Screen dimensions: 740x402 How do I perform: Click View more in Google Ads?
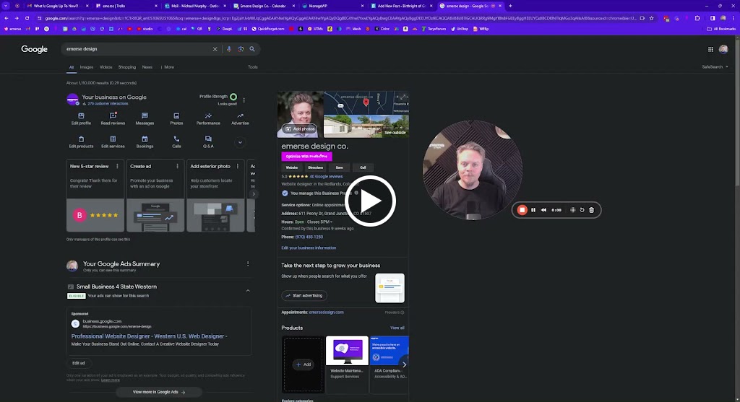[x=159, y=392]
